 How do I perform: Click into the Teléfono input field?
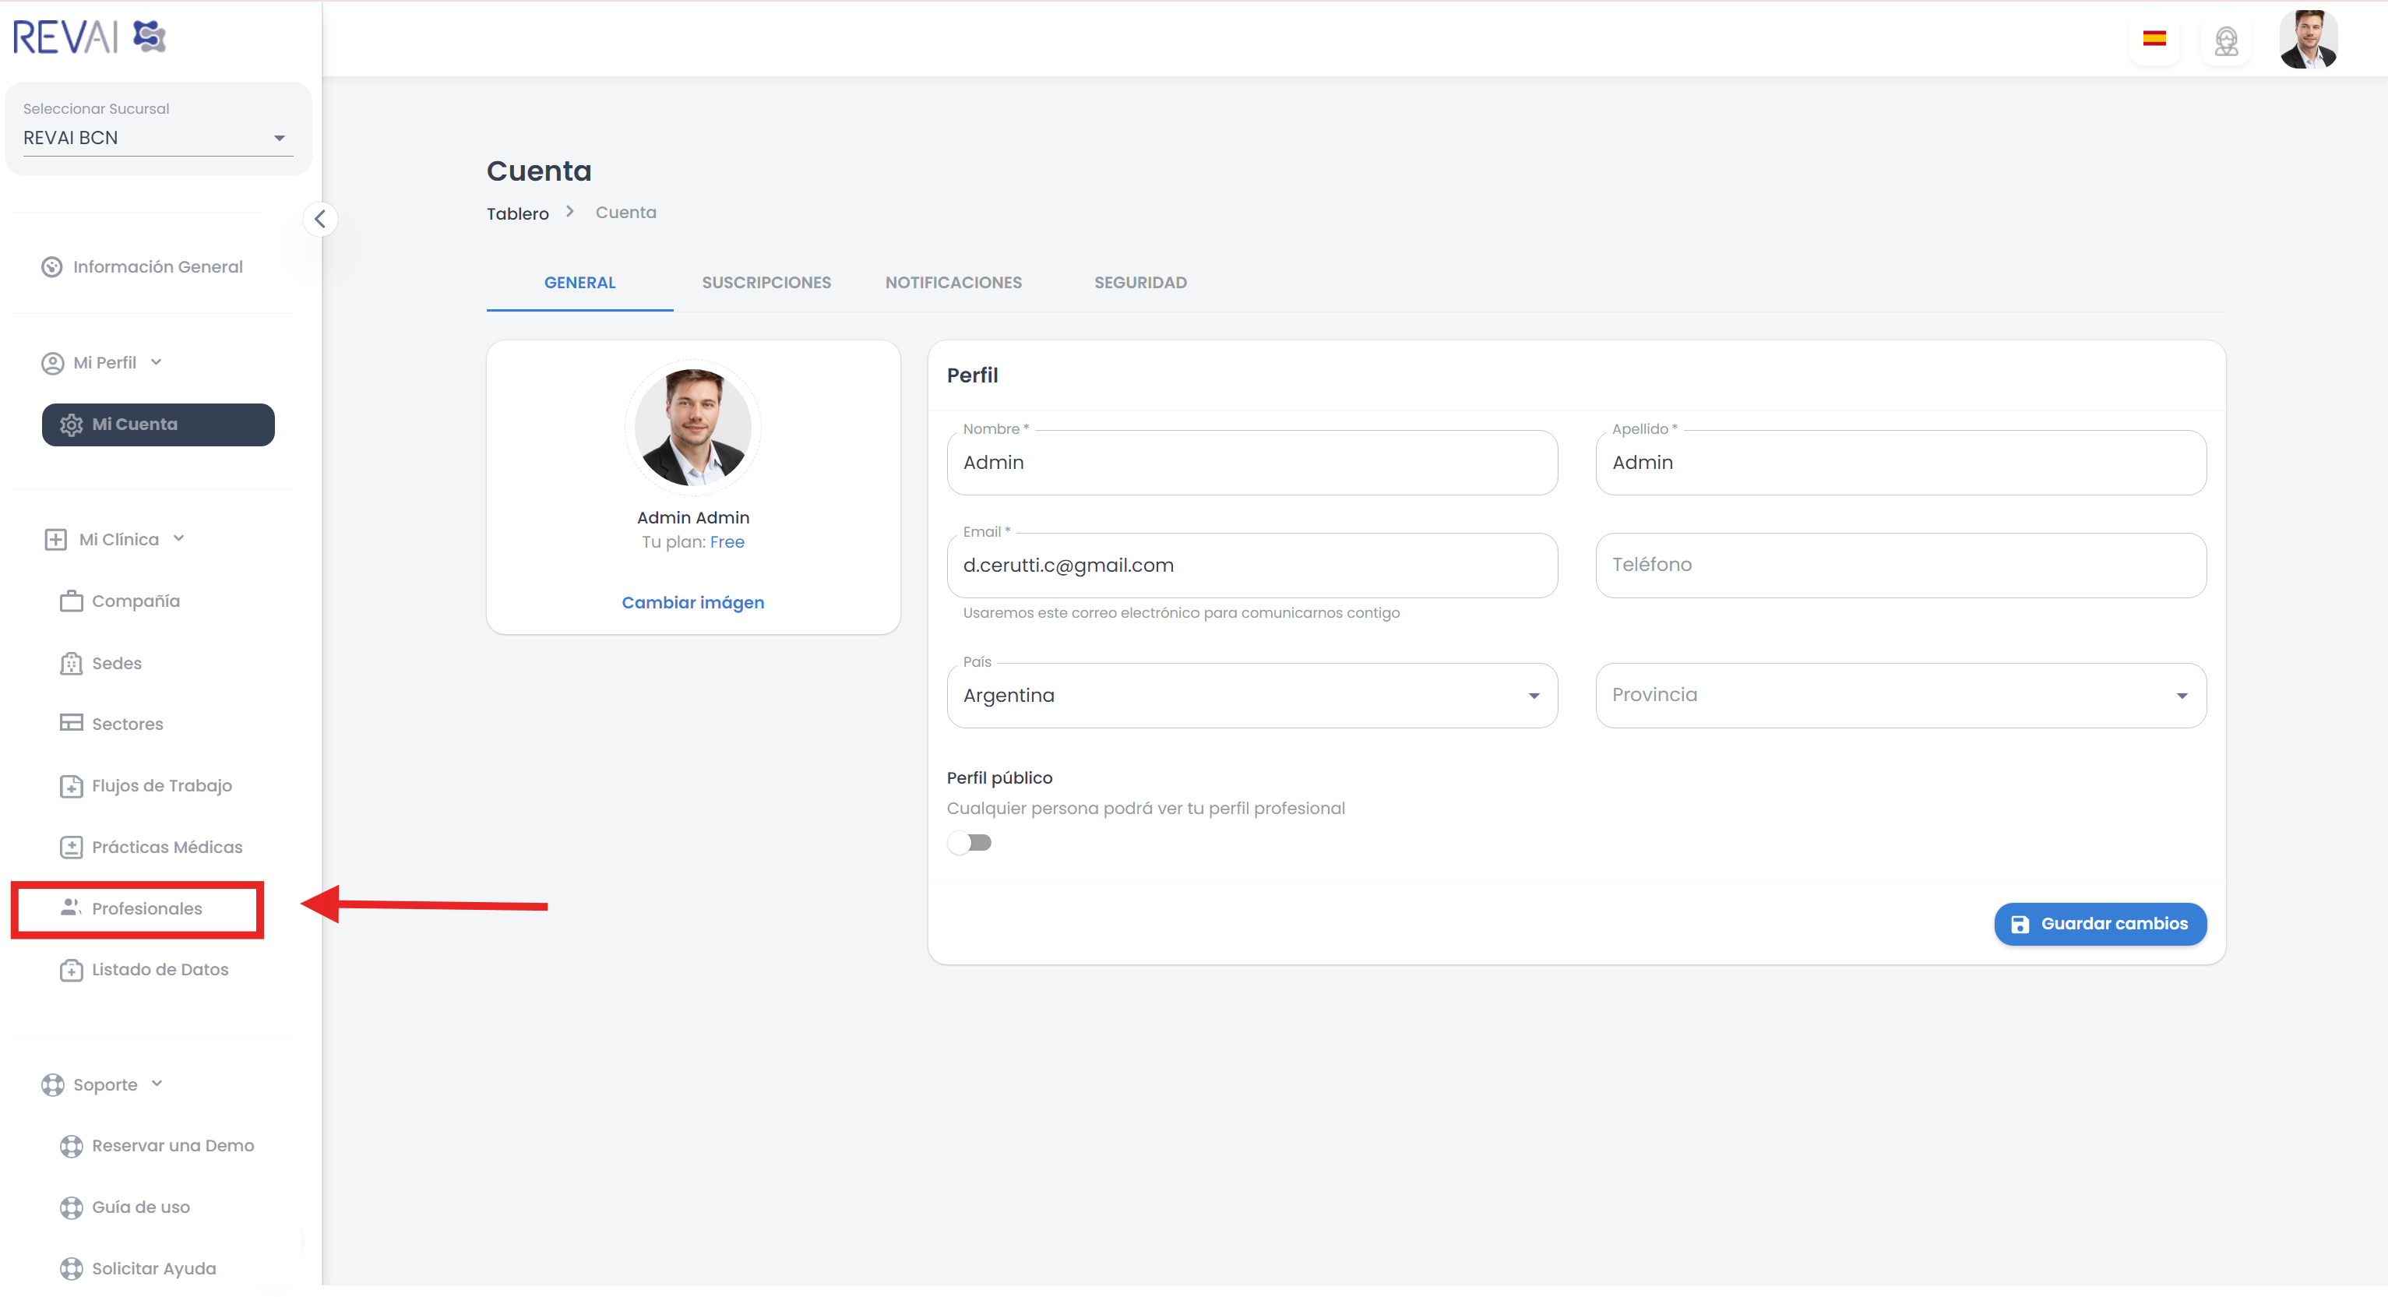1900,565
